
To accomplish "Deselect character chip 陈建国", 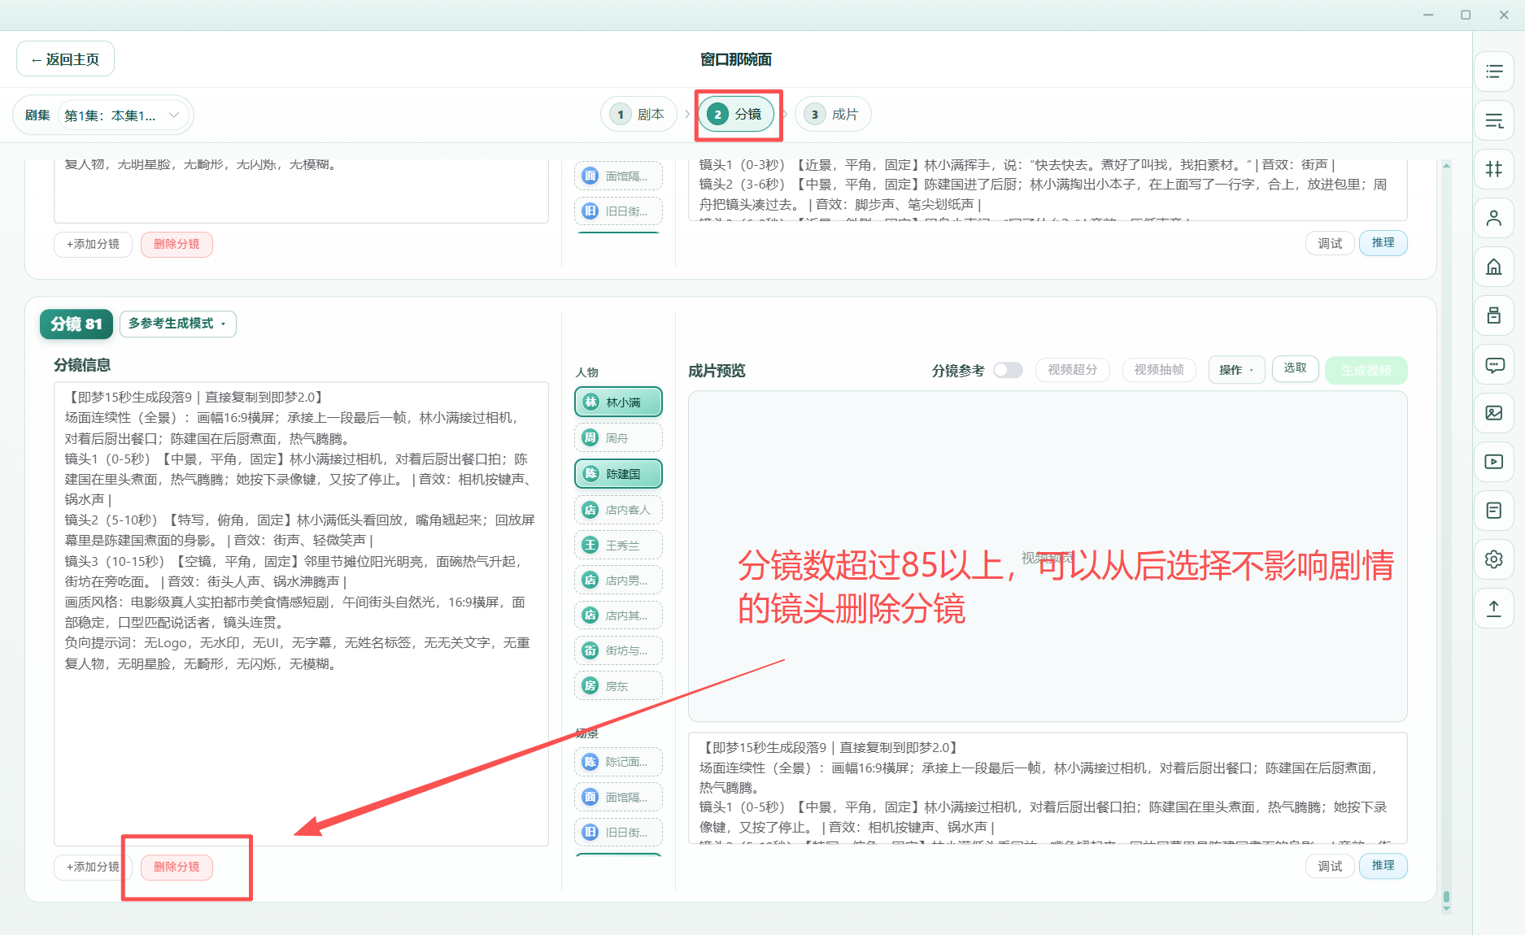I will [618, 474].
